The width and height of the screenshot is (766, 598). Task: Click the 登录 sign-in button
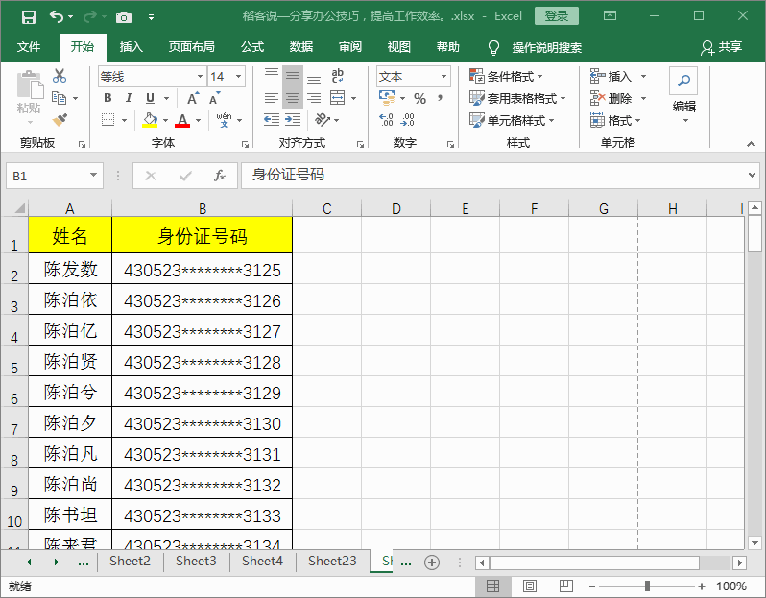click(557, 16)
